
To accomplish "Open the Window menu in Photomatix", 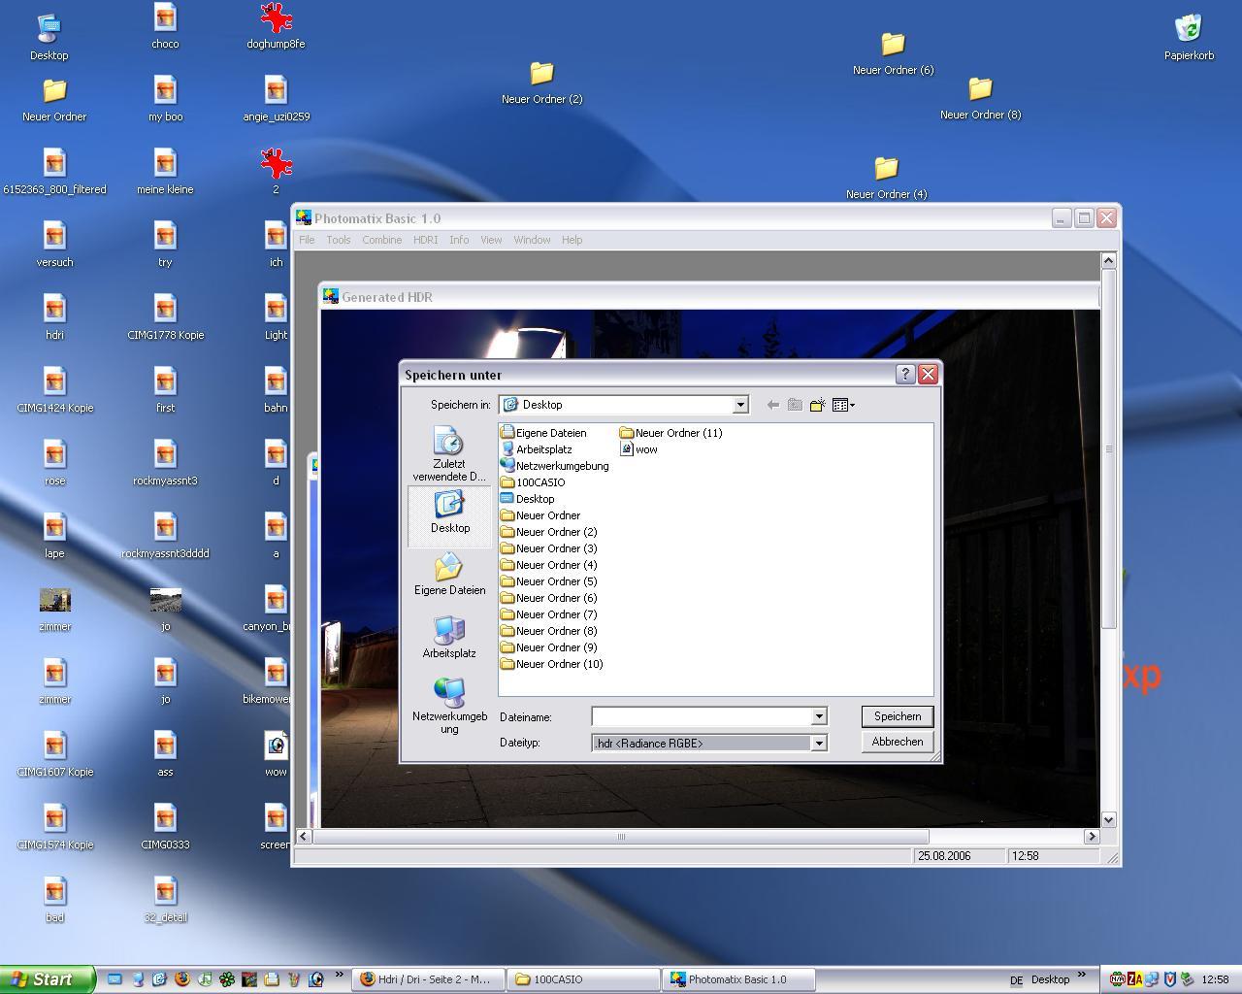I will [532, 240].
